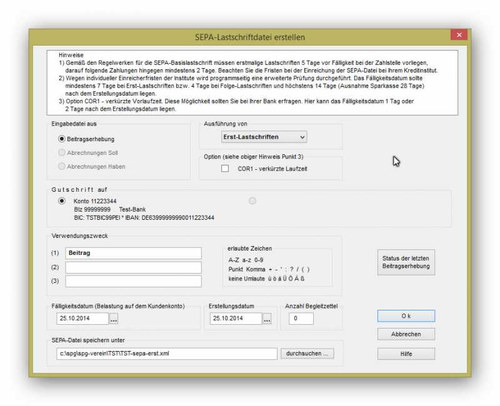Screen dimensions: 500x406
Task: Select the empty second Gutschrift radio button
Action: [x=252, y=201]
